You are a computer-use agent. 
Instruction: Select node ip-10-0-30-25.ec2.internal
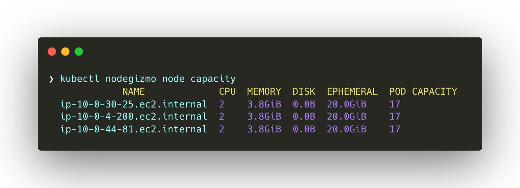click(x=134, y=104)
